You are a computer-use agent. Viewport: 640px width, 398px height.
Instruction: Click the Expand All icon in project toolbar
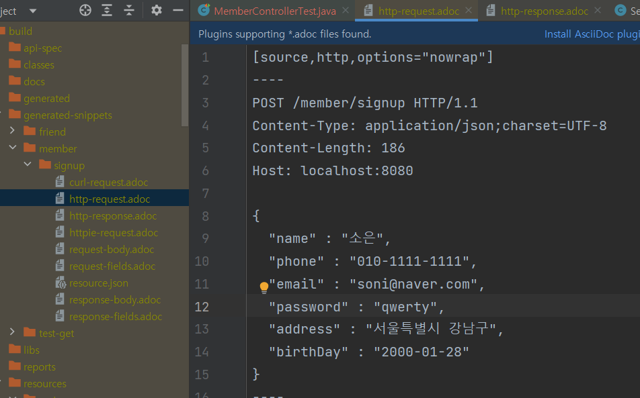coord(107,10)
